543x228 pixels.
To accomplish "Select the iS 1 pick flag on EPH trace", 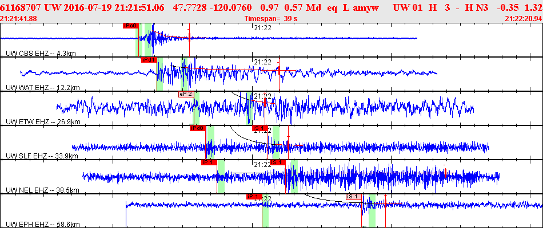I will [x=354, y=197].
